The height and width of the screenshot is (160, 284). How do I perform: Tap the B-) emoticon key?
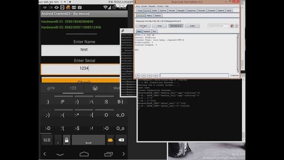pos(120,102)
